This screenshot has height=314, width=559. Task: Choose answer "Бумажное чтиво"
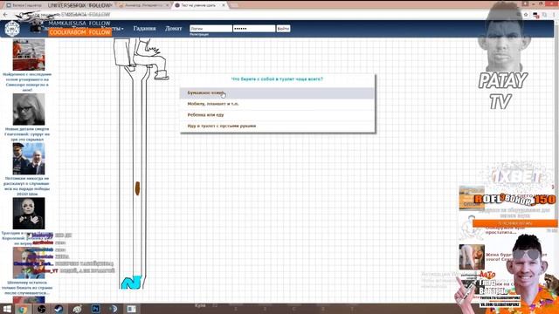point(278,93)
